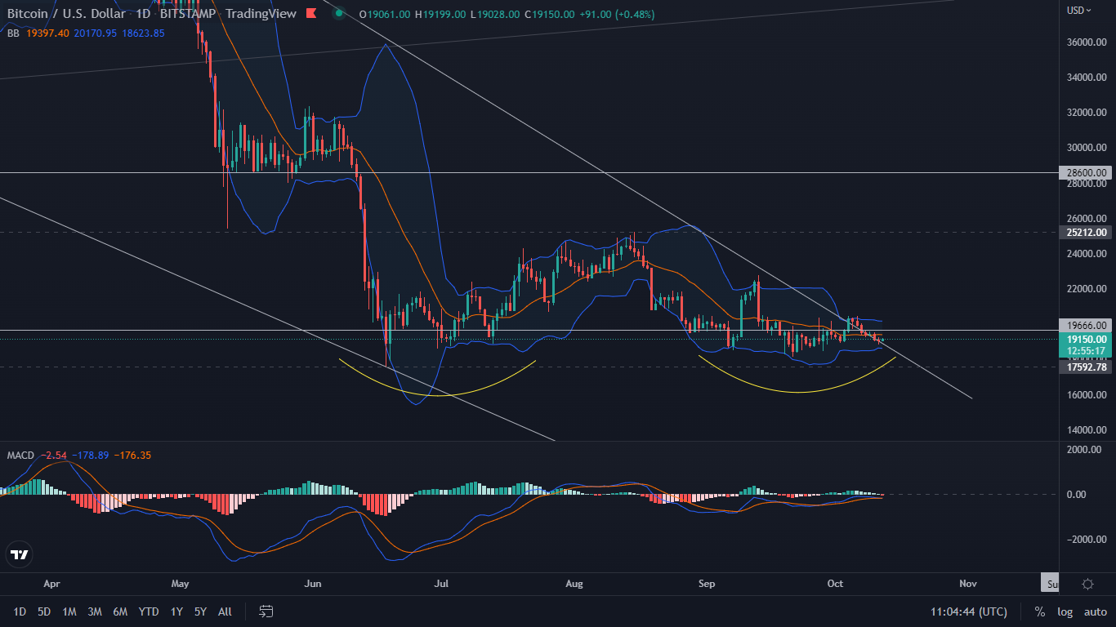The height and width of the screenshot is (627, 1116).
Task: Select the 1Y time range
Action: (x=176, y=611)
